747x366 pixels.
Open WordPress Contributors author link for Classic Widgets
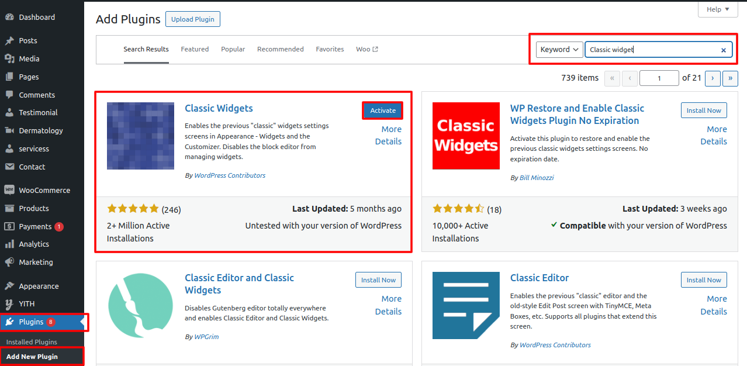(x=230, y=175)
